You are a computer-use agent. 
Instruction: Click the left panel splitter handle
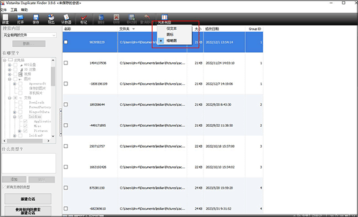pyautogui.click(x=60, y=123)
